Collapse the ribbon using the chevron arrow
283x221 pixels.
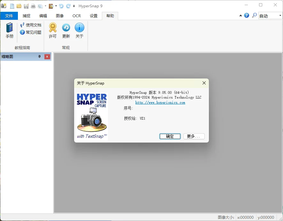(x=241, y=15)
